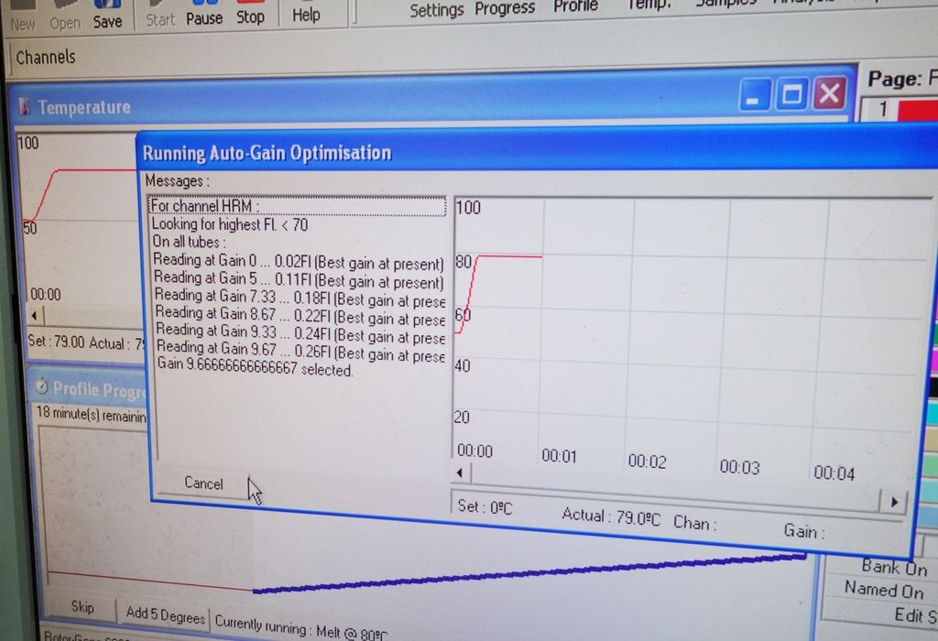Show the Progress window from toolbar
The height and width of the screenshot is (641, 938).
tap(505, 7)
